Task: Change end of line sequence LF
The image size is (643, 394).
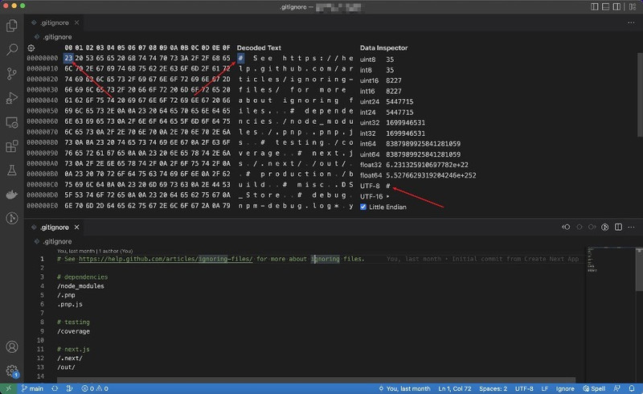Action: point(545,388)
